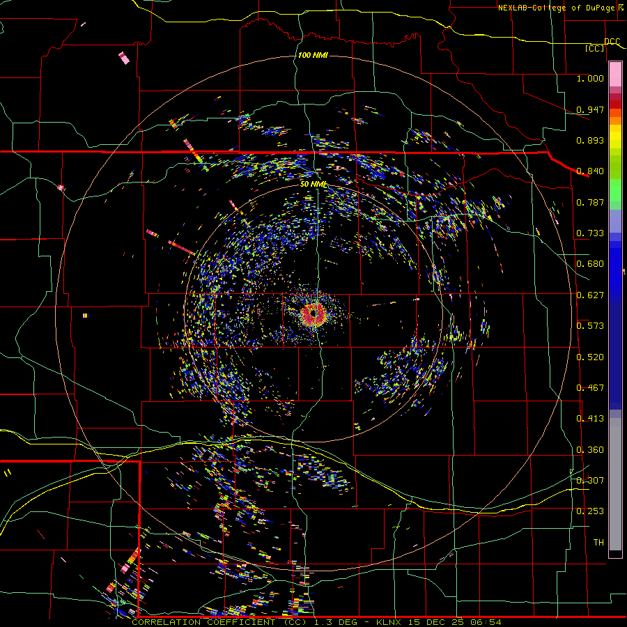The width and height of the screenshot is (627, 627).
Task: Click the 0.680 legend value
Action: tap(590, 263)
